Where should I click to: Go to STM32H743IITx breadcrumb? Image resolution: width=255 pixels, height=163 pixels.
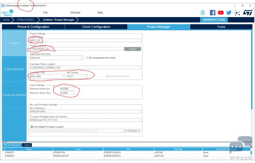pos(26,20)
